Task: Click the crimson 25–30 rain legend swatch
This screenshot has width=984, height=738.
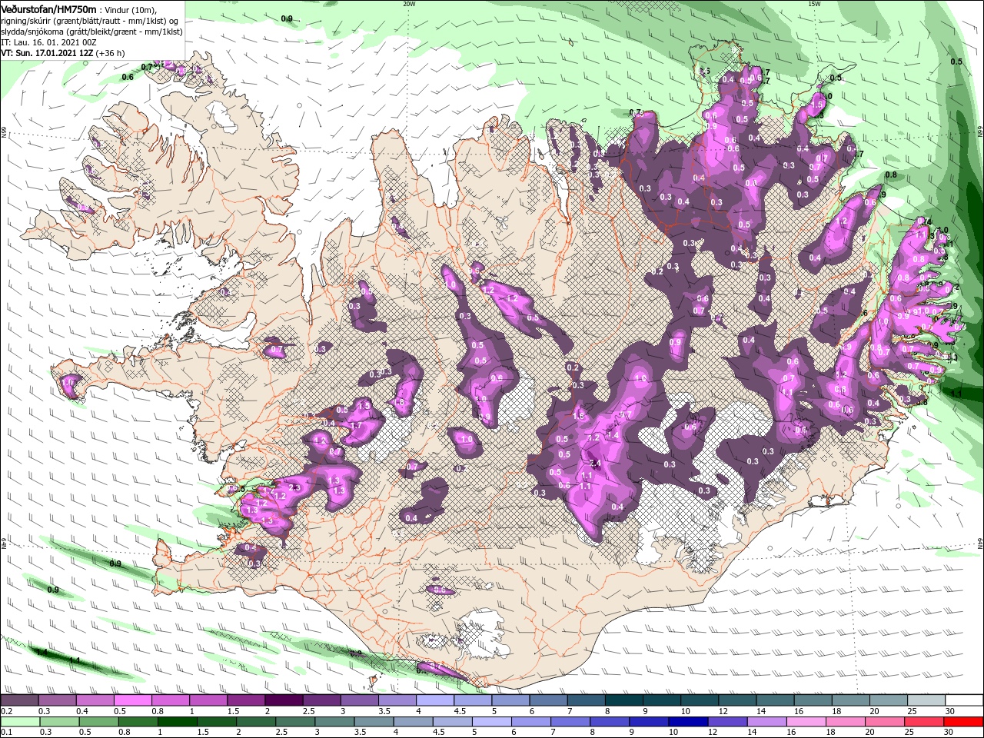Action: 923,721
